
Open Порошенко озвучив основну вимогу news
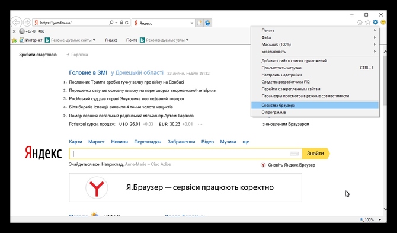(142, 91)
